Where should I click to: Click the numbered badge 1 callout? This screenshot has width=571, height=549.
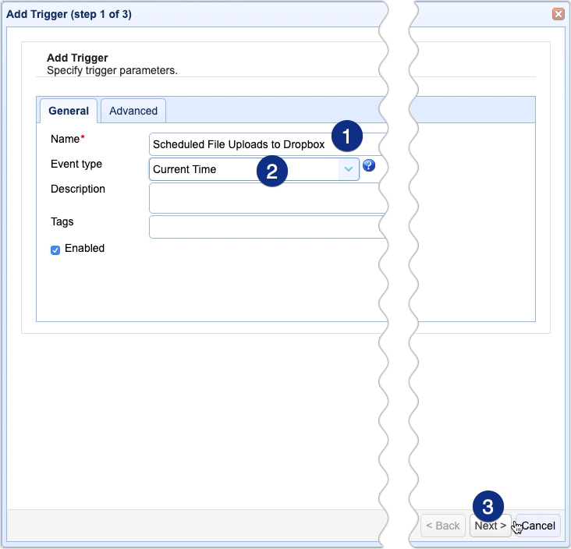click(x=346, y=136)
